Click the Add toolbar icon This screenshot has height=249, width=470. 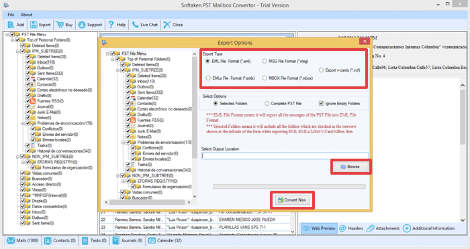(11, 25)
